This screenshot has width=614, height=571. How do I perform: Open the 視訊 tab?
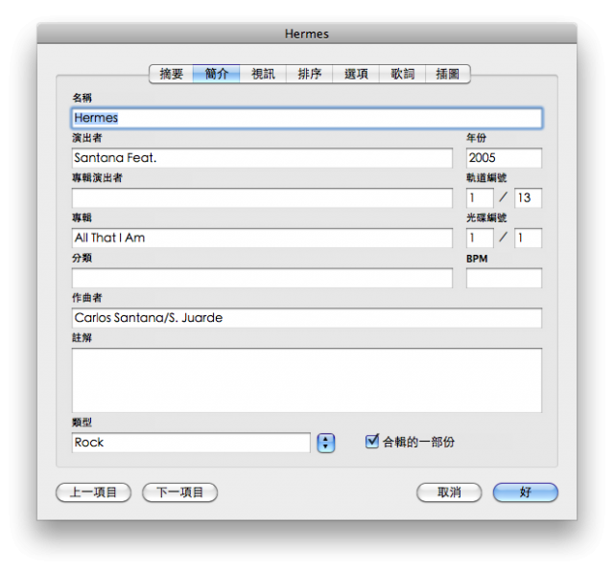tap(263, 74)
